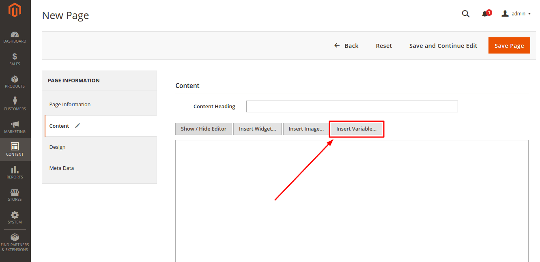Switch to the Design tab

[57, 147]
